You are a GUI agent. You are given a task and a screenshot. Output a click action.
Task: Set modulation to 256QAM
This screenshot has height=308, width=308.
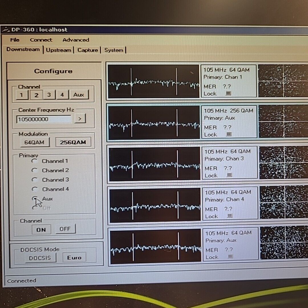[73, 142]
